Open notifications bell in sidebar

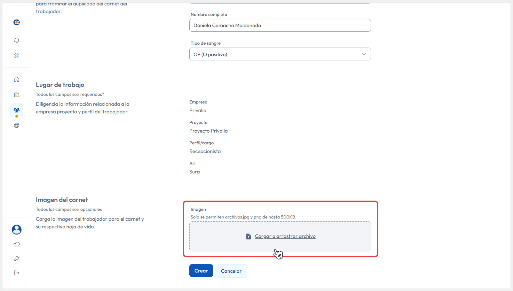[x=17, y=40]
